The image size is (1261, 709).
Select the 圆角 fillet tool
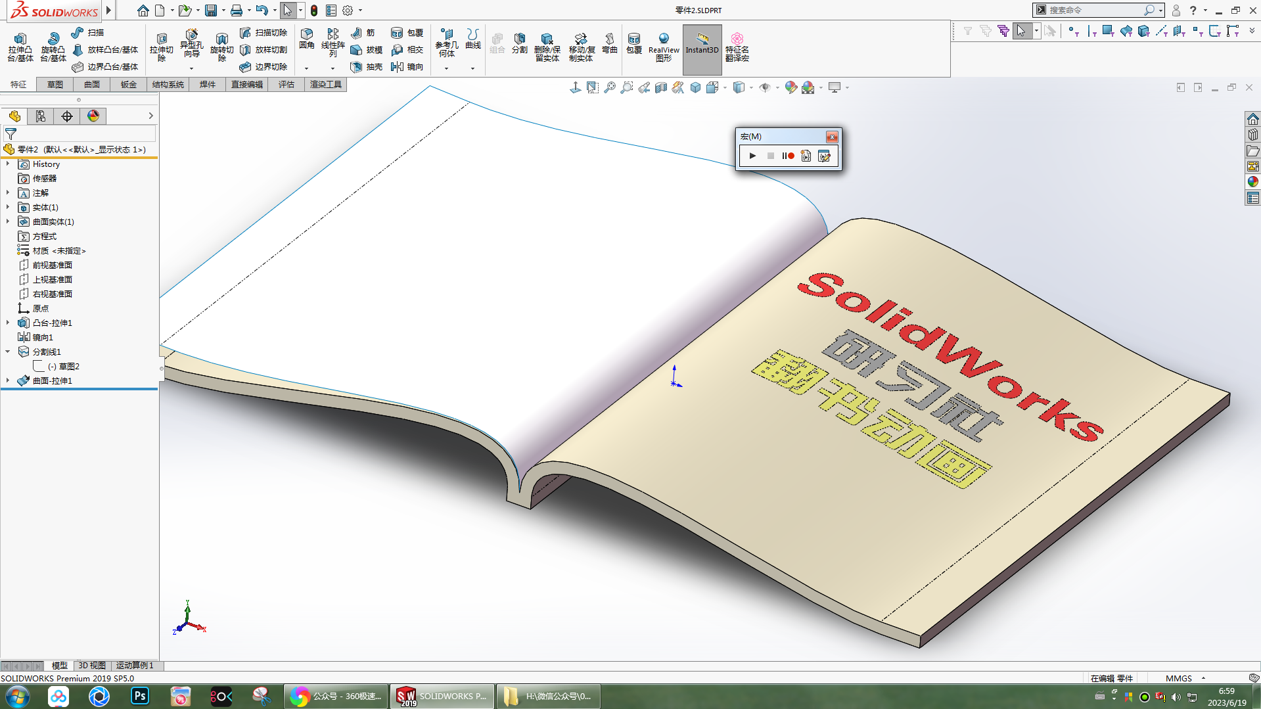[x=307, y=39]
